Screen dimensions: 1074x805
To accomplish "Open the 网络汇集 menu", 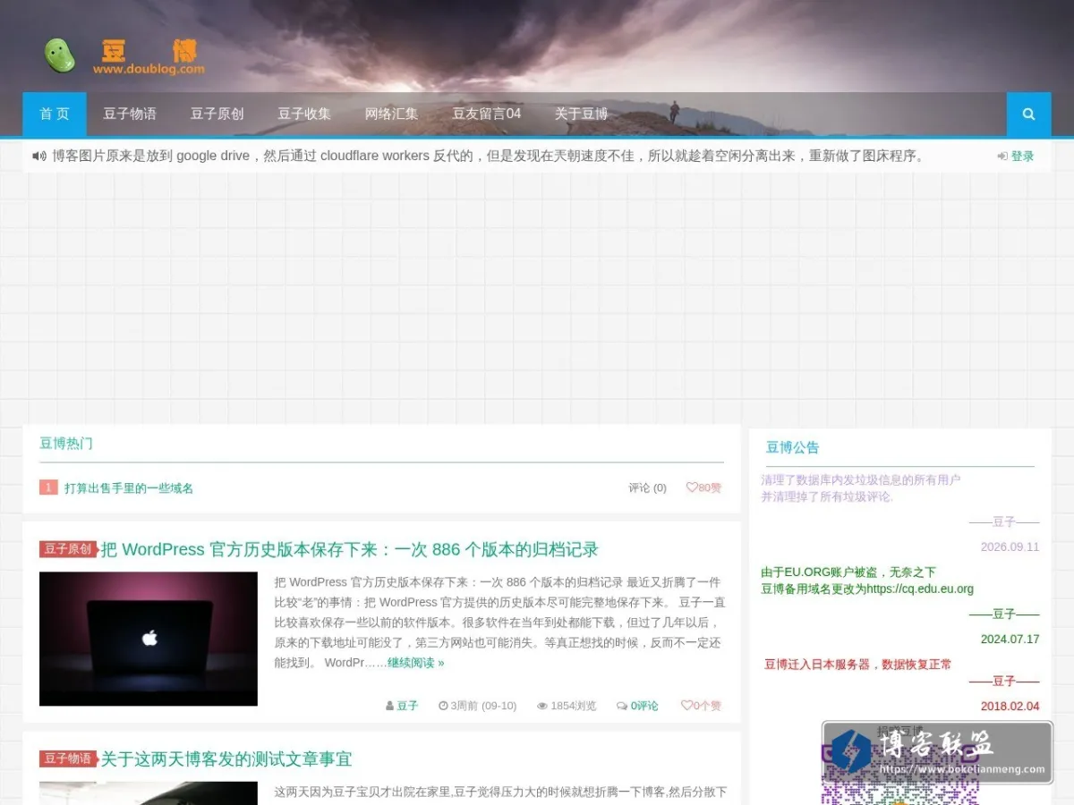I will tap(391, 114).
